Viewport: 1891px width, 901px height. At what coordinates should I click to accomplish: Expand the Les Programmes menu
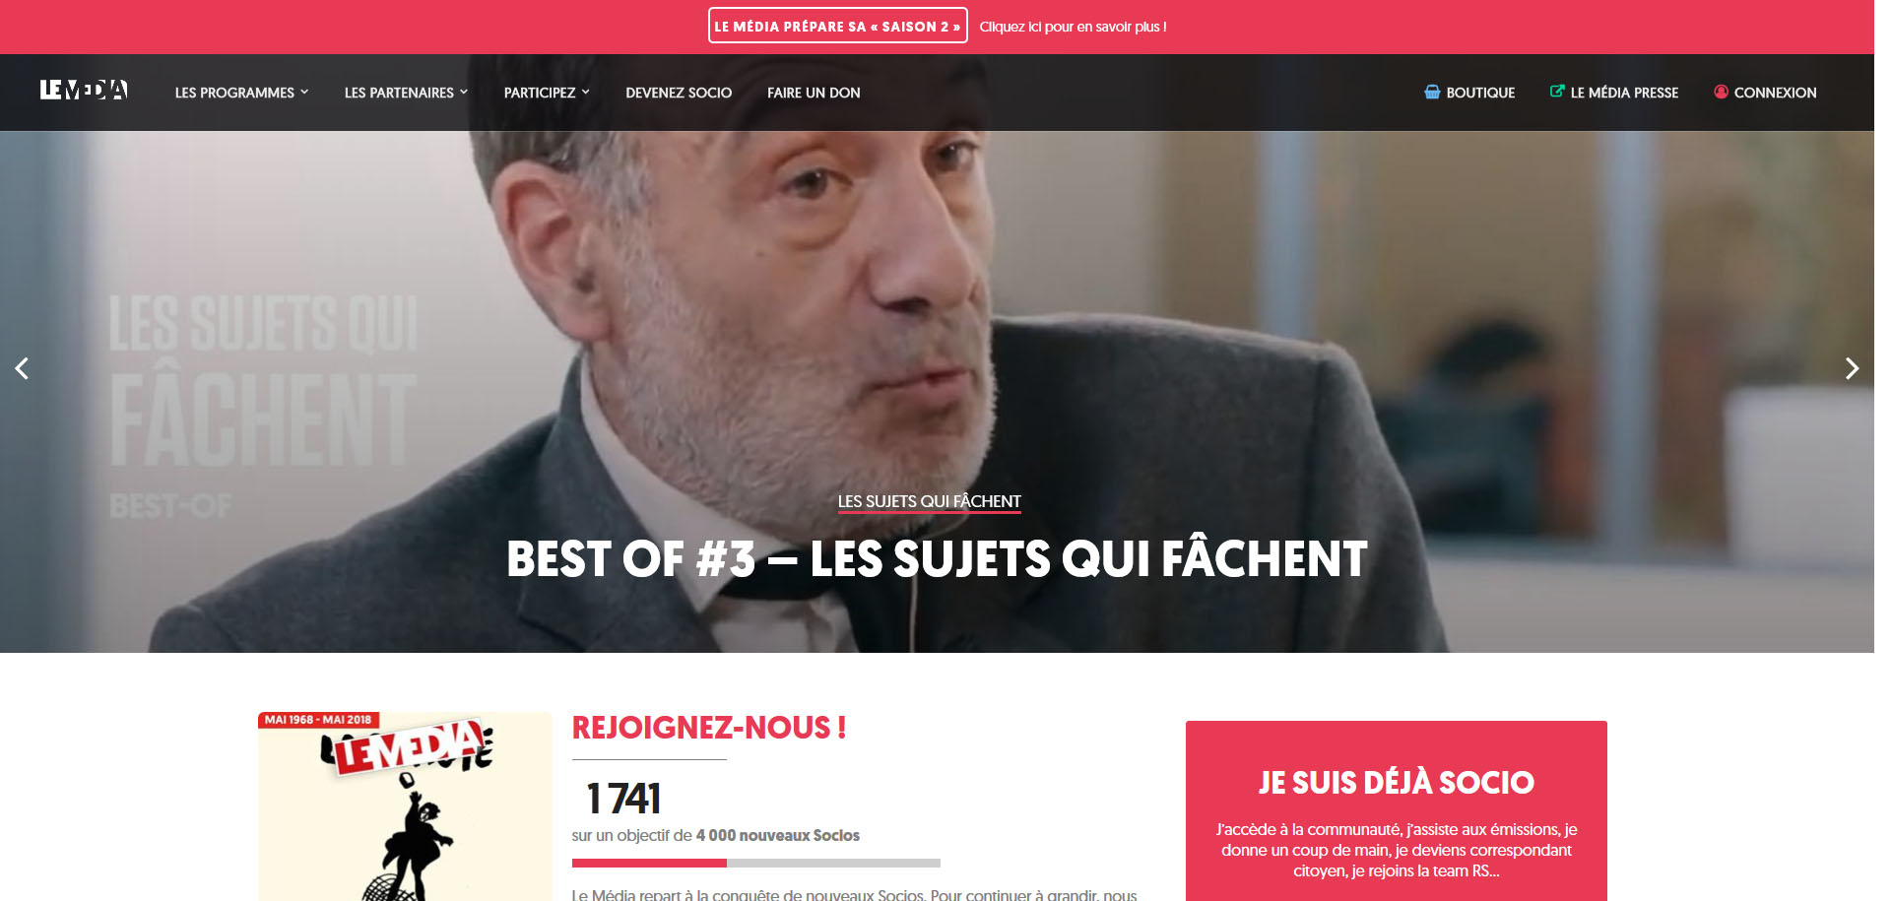click(x=241, y=93)
